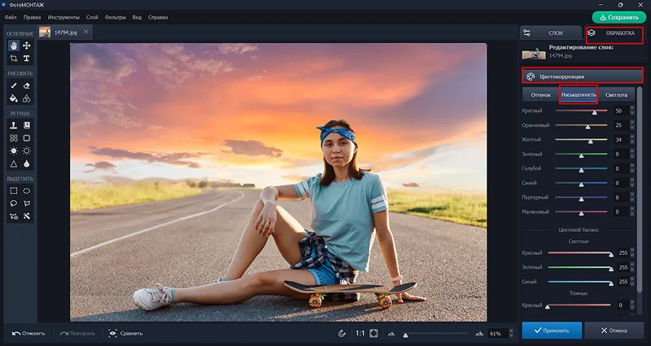Select the filled sun lighten tool
651x346 pixels.
[x=14, y=151]
